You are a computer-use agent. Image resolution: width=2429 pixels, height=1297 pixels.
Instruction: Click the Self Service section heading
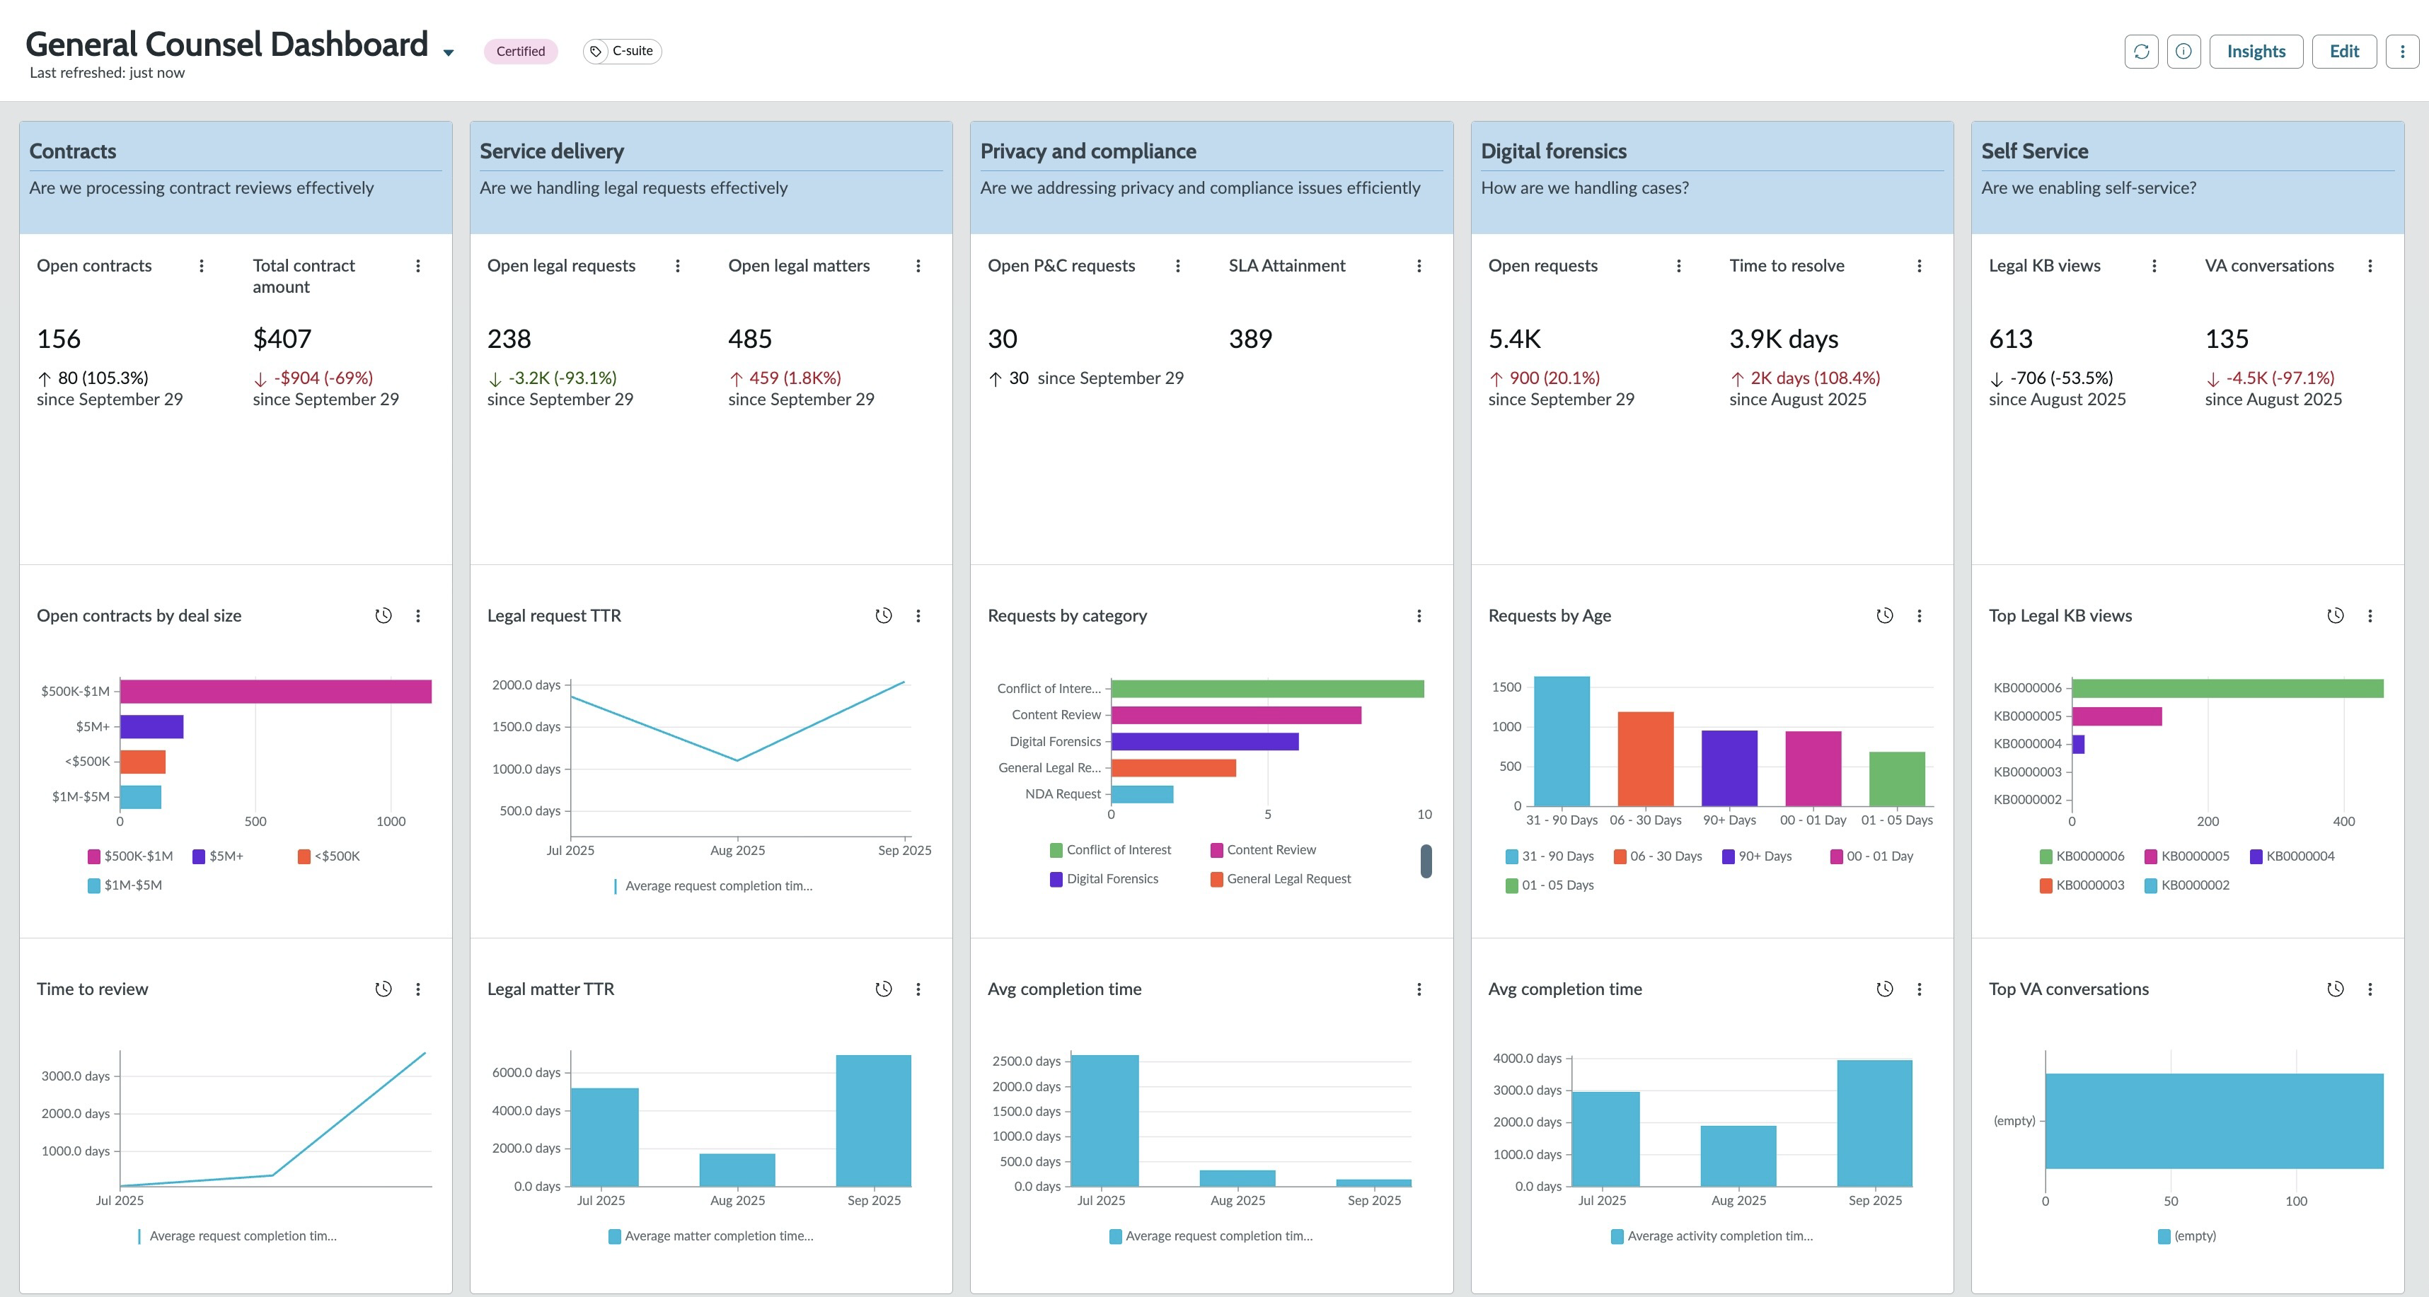point(2034,151)
